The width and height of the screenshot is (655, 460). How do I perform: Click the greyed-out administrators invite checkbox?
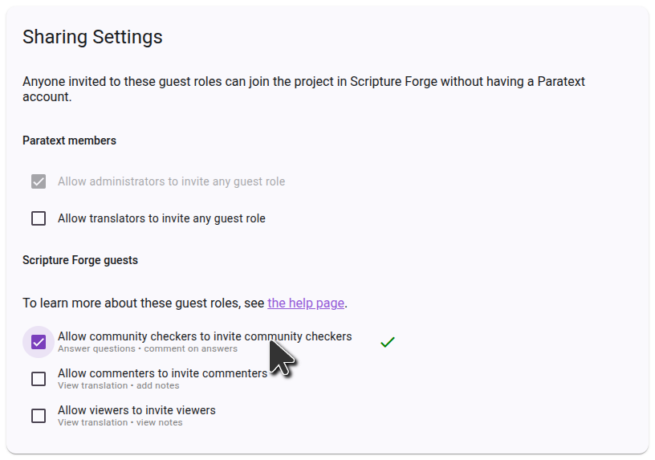tap(39, 181)
